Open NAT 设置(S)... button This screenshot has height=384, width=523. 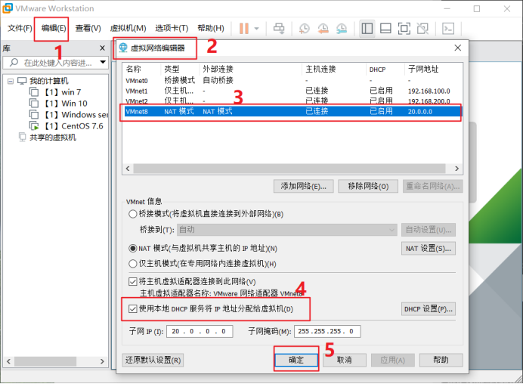click(x=429, y=248)
